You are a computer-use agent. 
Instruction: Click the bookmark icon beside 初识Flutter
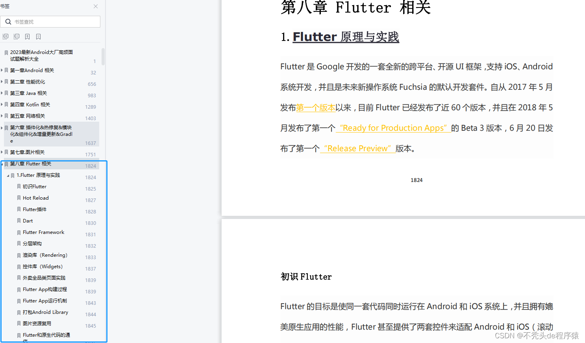19,186
